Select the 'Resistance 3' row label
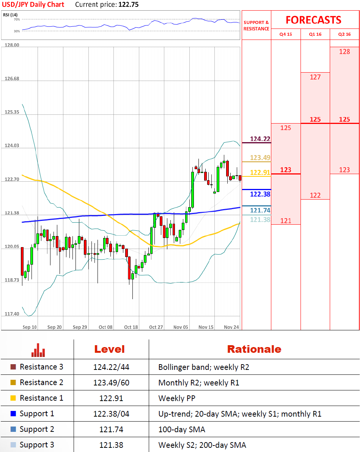Screen dimensions: 362x452 [41, 367]
